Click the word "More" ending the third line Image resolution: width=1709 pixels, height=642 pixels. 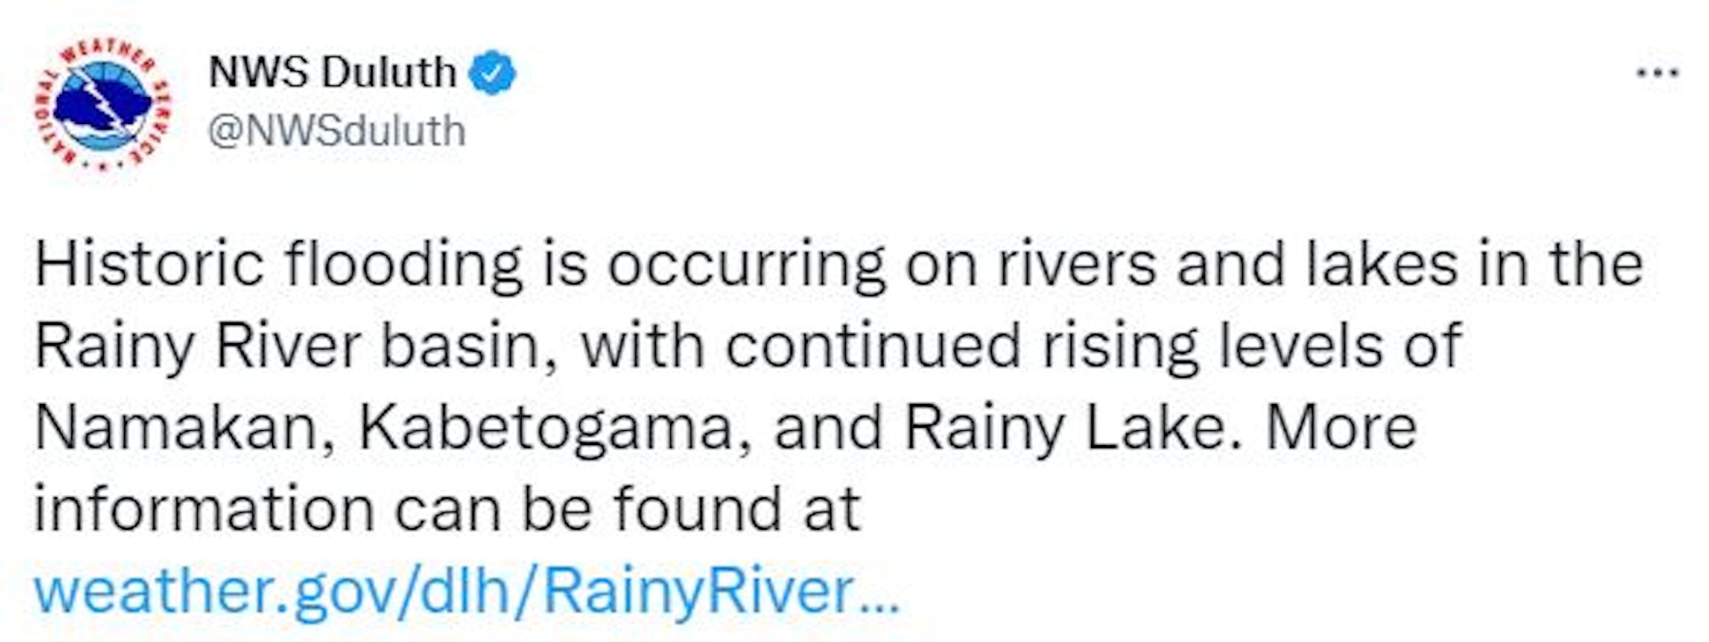[1340, 428]
